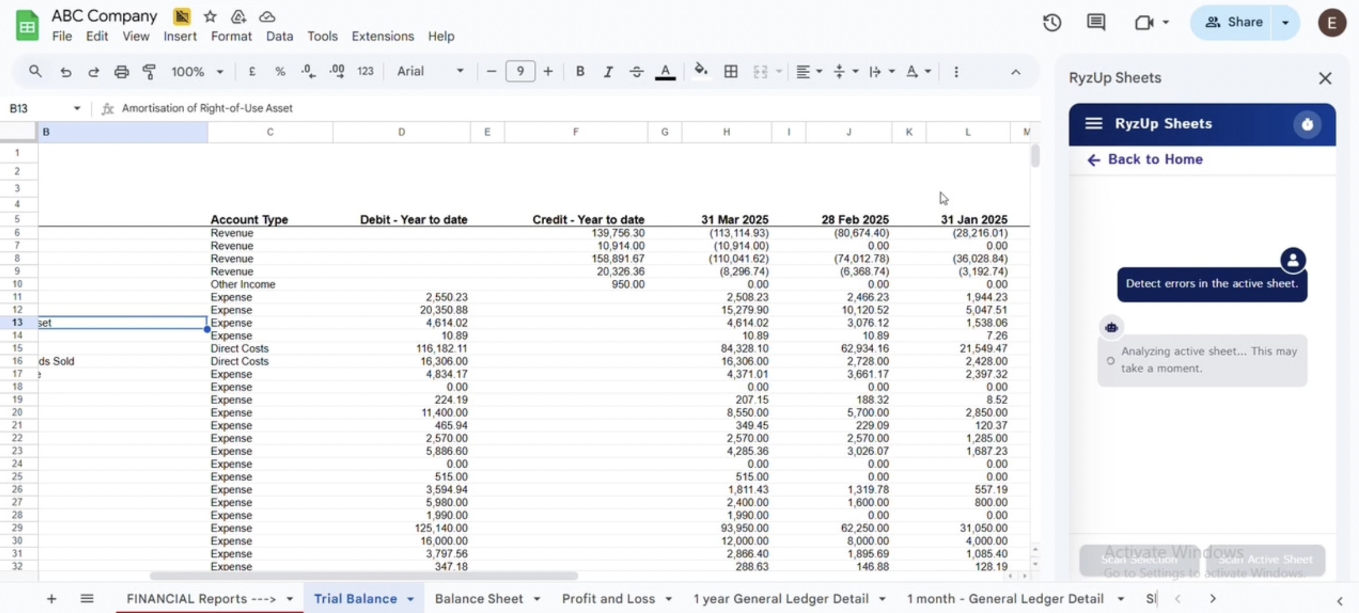Add a new sheet
The height and width of the screenshot is (613, 1359).
(51, 599)
